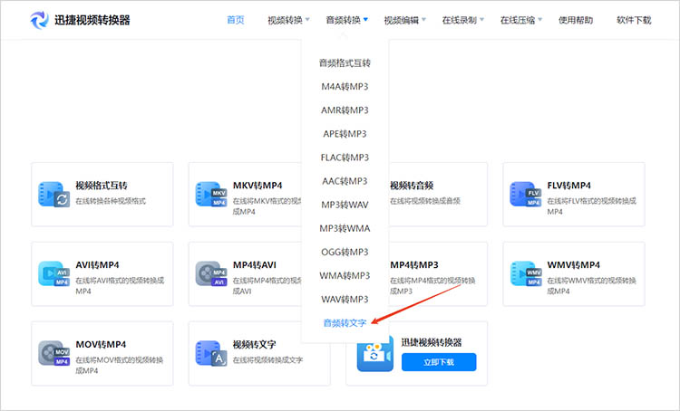Collapse the 音频转换 dropdown arrow
Viewport: 680px width, 411px height.
point(365,20)
